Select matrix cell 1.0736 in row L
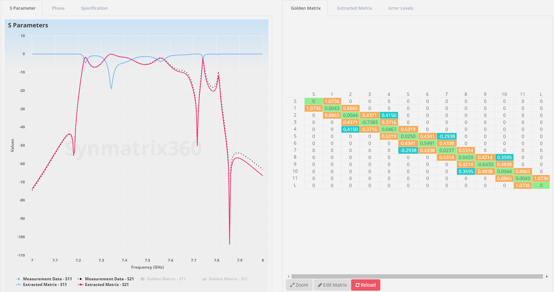This screenshot has width=554, height=292. pyautogui.click(x=523, y=185)
